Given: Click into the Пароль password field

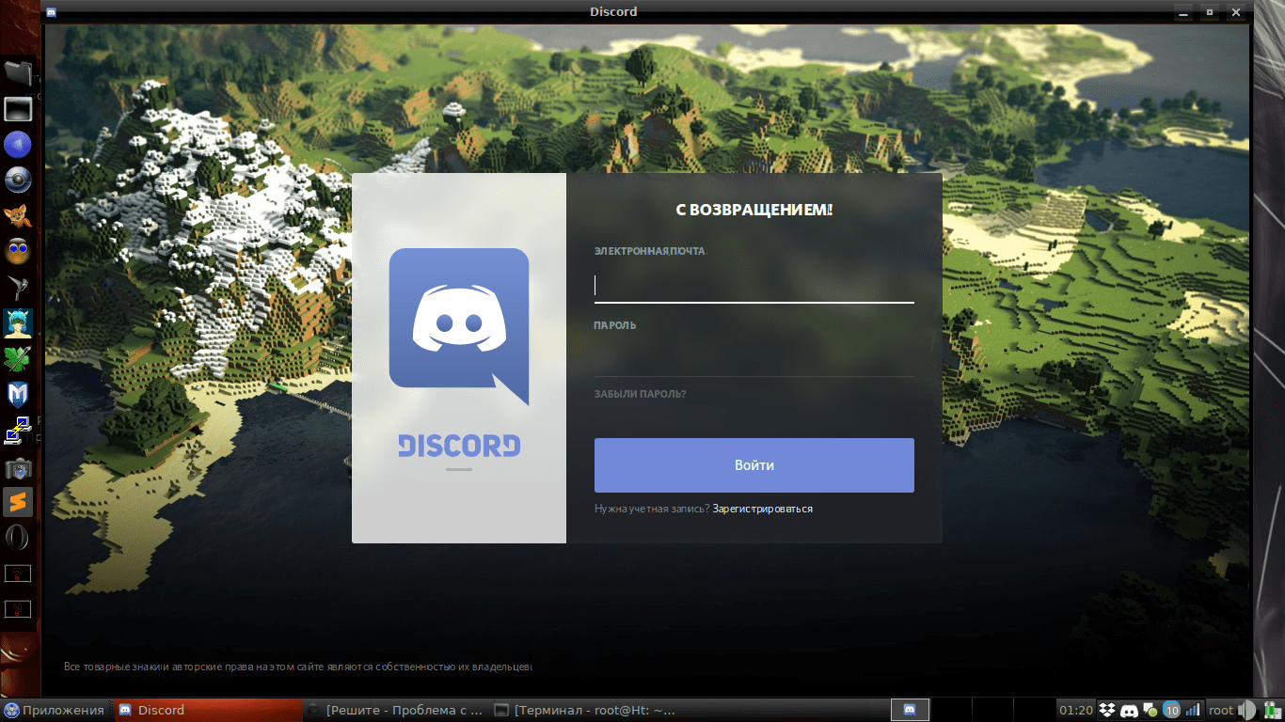Looking at the screenshot, I should 754,358.
